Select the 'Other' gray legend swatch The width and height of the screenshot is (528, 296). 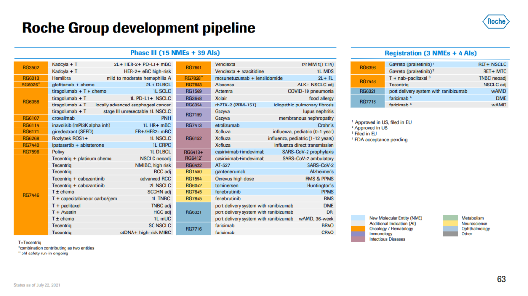(x=450, y=234)
